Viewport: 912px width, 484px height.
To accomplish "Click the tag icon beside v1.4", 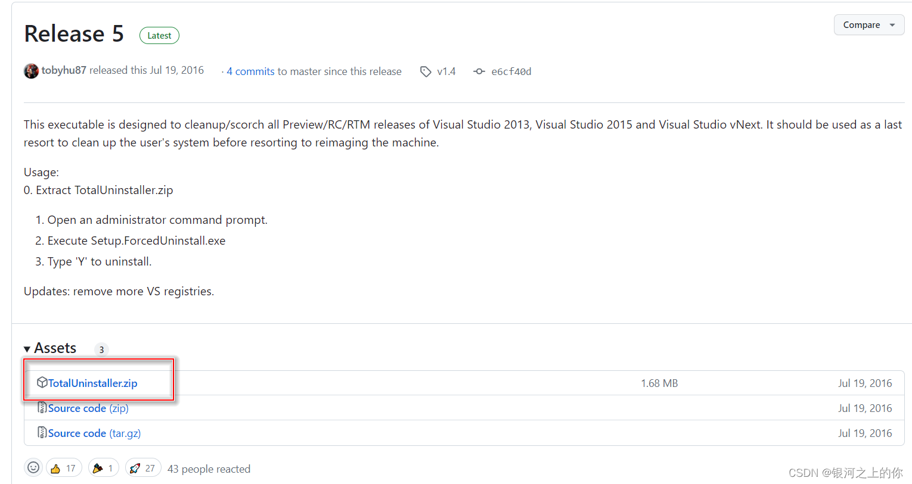I will click(x=426, y=71).
